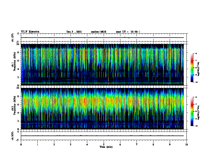
Task: Click the "6" kHz tick on ch.1 frequency axis
Action: point(18,61)
